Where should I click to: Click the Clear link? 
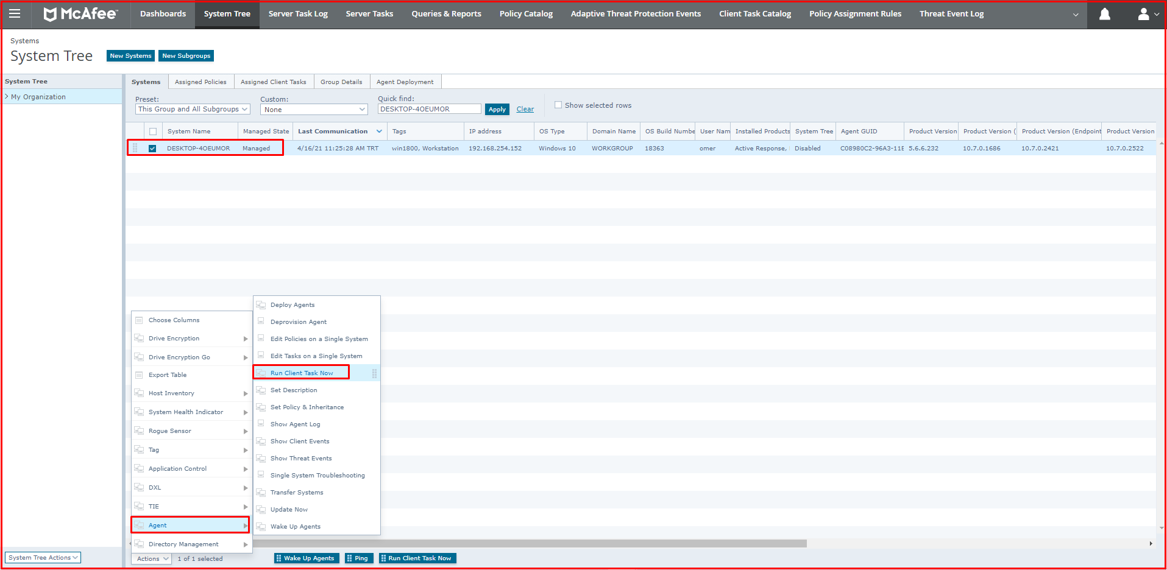(x=525, y=110)
